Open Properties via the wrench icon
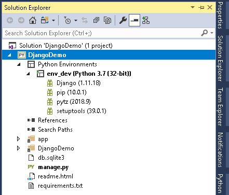229x195 pixels. click(123, 20)
